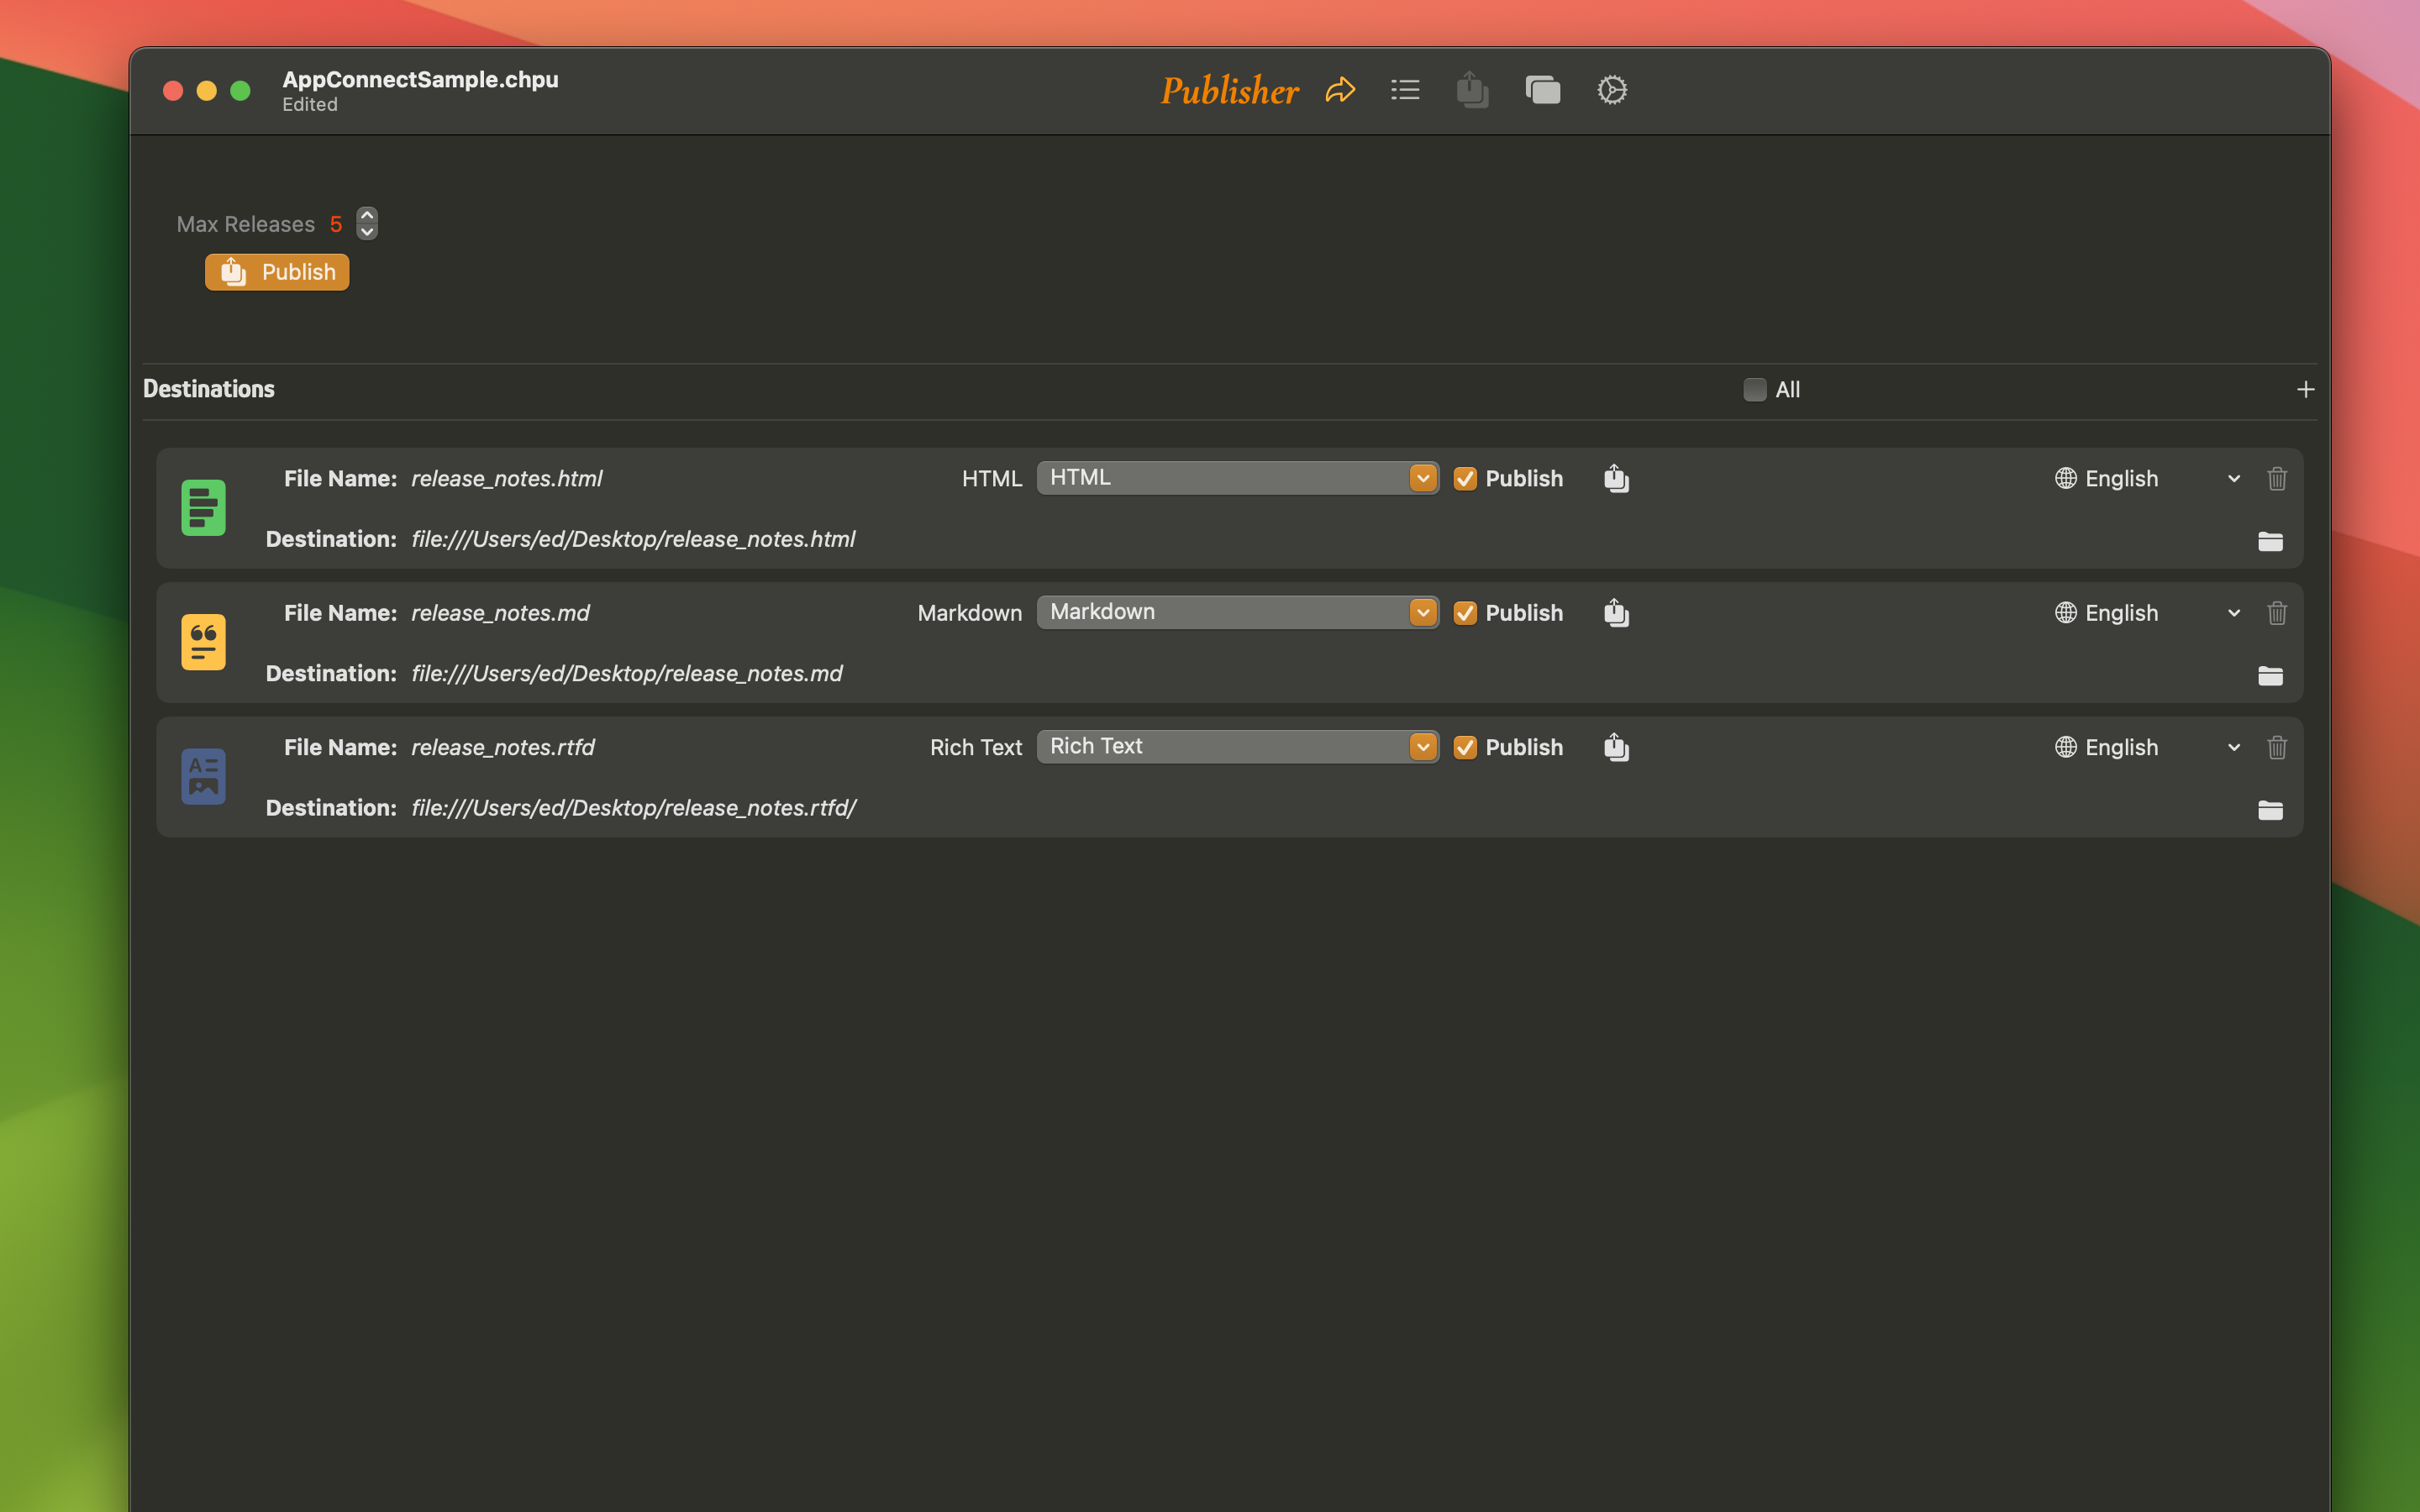Click the globe icon in release_notes.rtfd row
This screenshot has height=1512, width=2420.
point(2066,747)
